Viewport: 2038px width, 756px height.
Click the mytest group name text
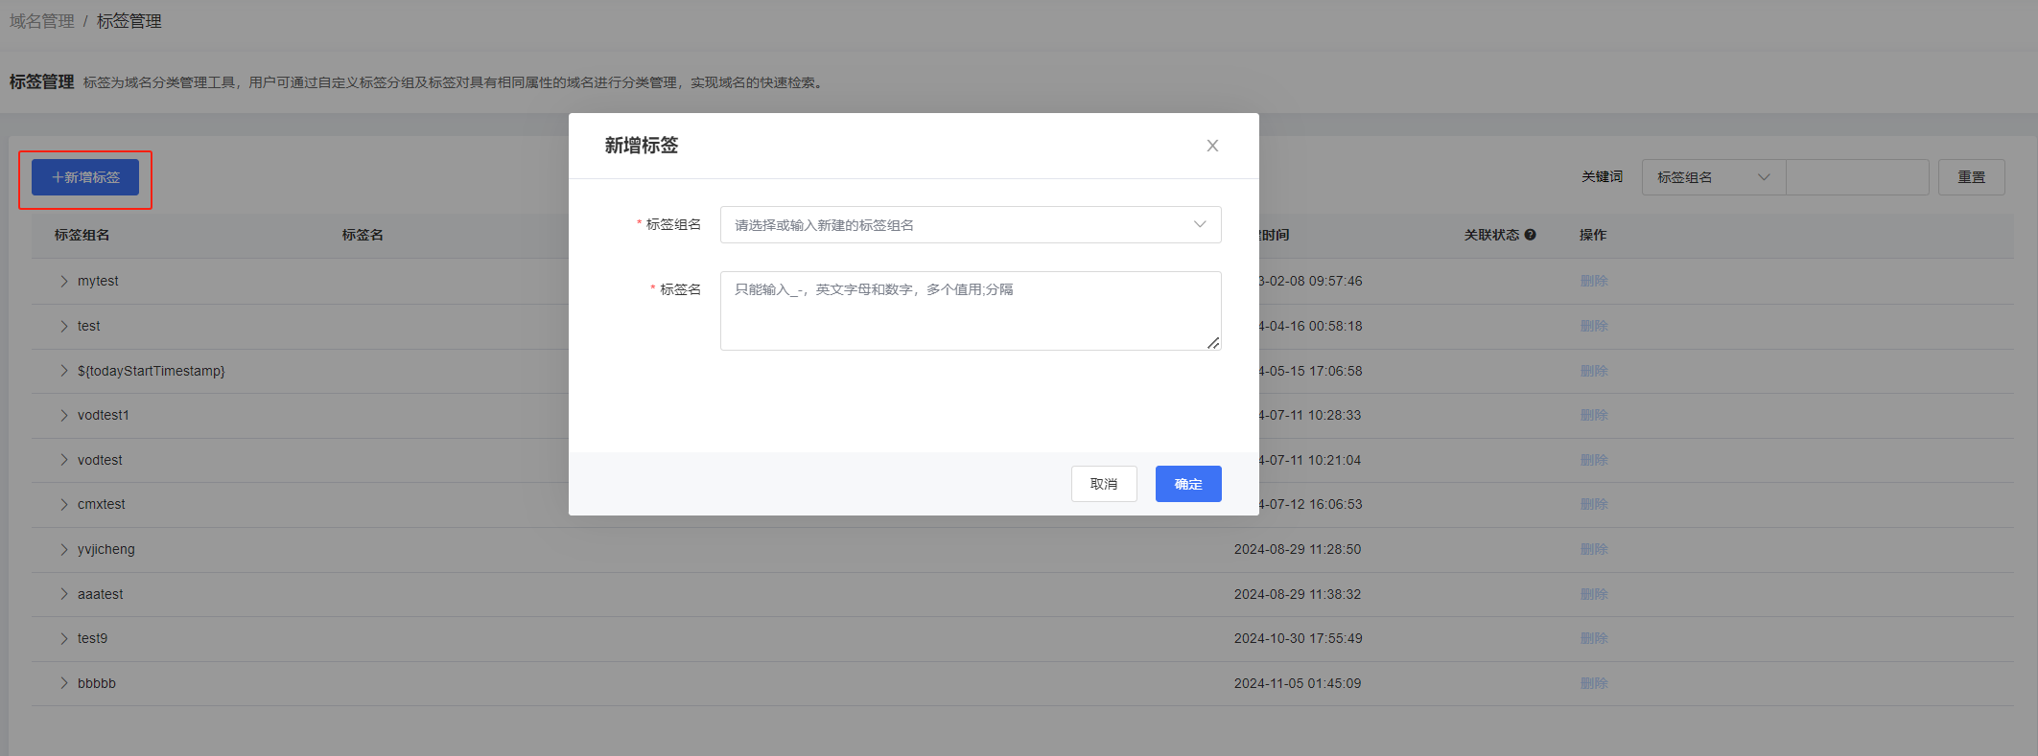click(x=98, y=281)
